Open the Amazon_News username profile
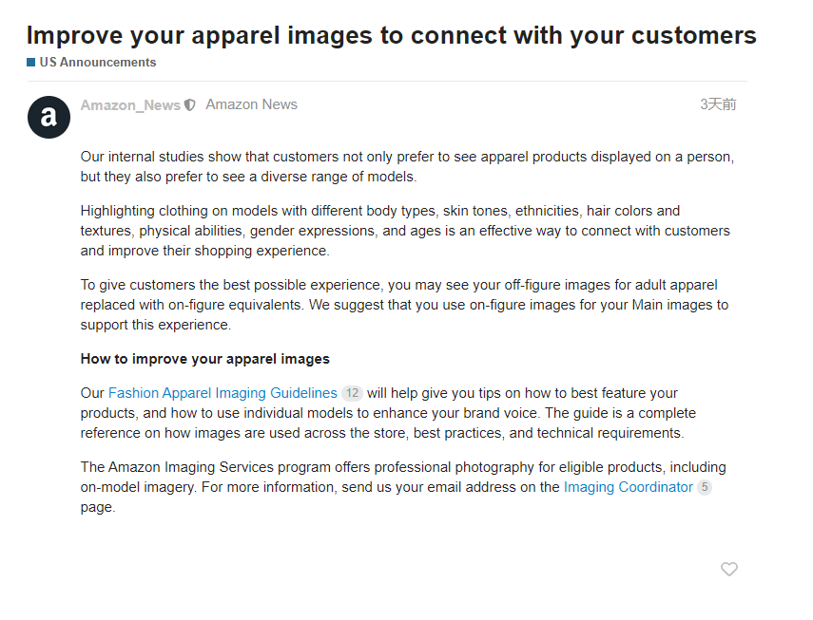 [x=130, y=105]
